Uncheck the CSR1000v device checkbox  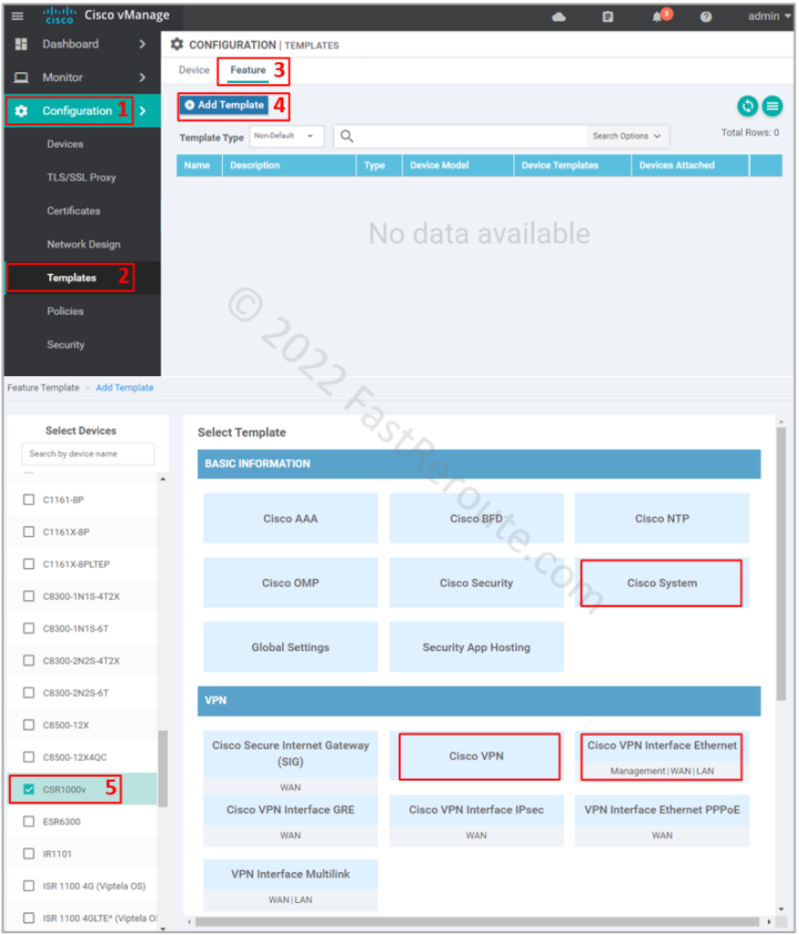[27, 791]
